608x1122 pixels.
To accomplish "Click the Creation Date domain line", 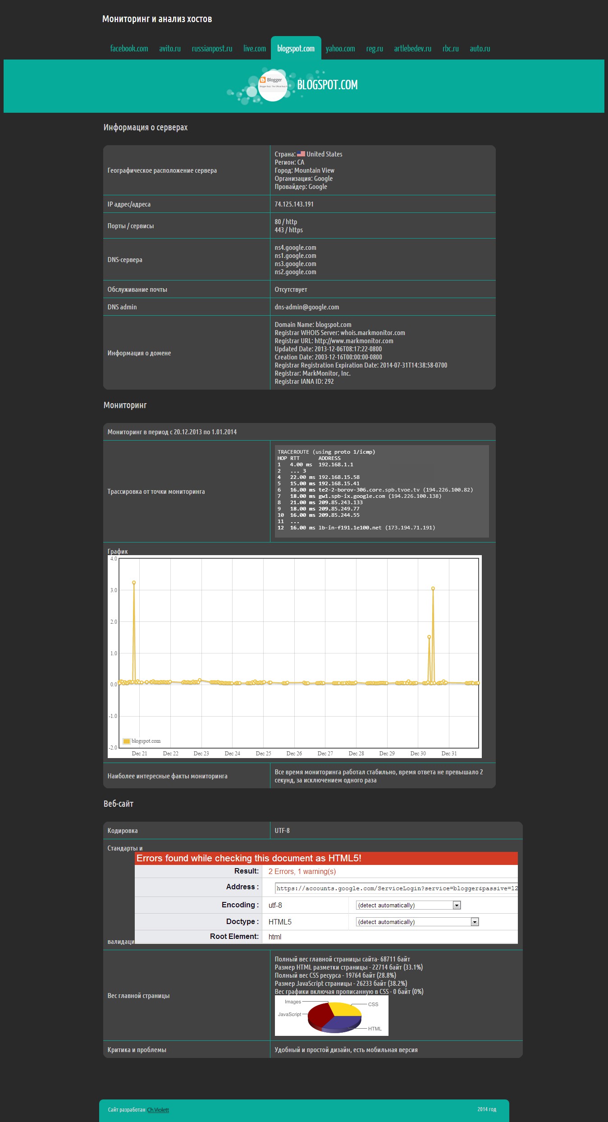I will click(x=329, y=357).
